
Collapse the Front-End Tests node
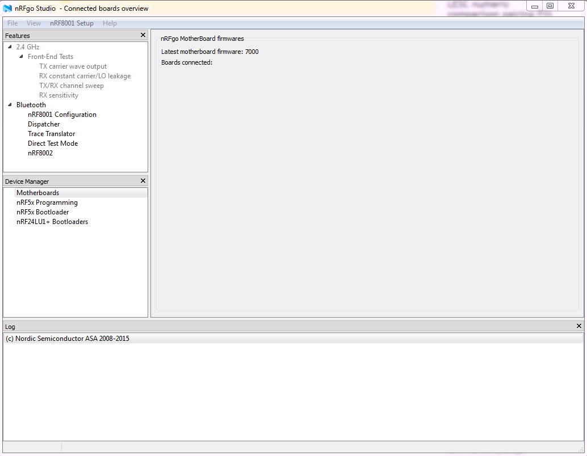click(22, 57)
